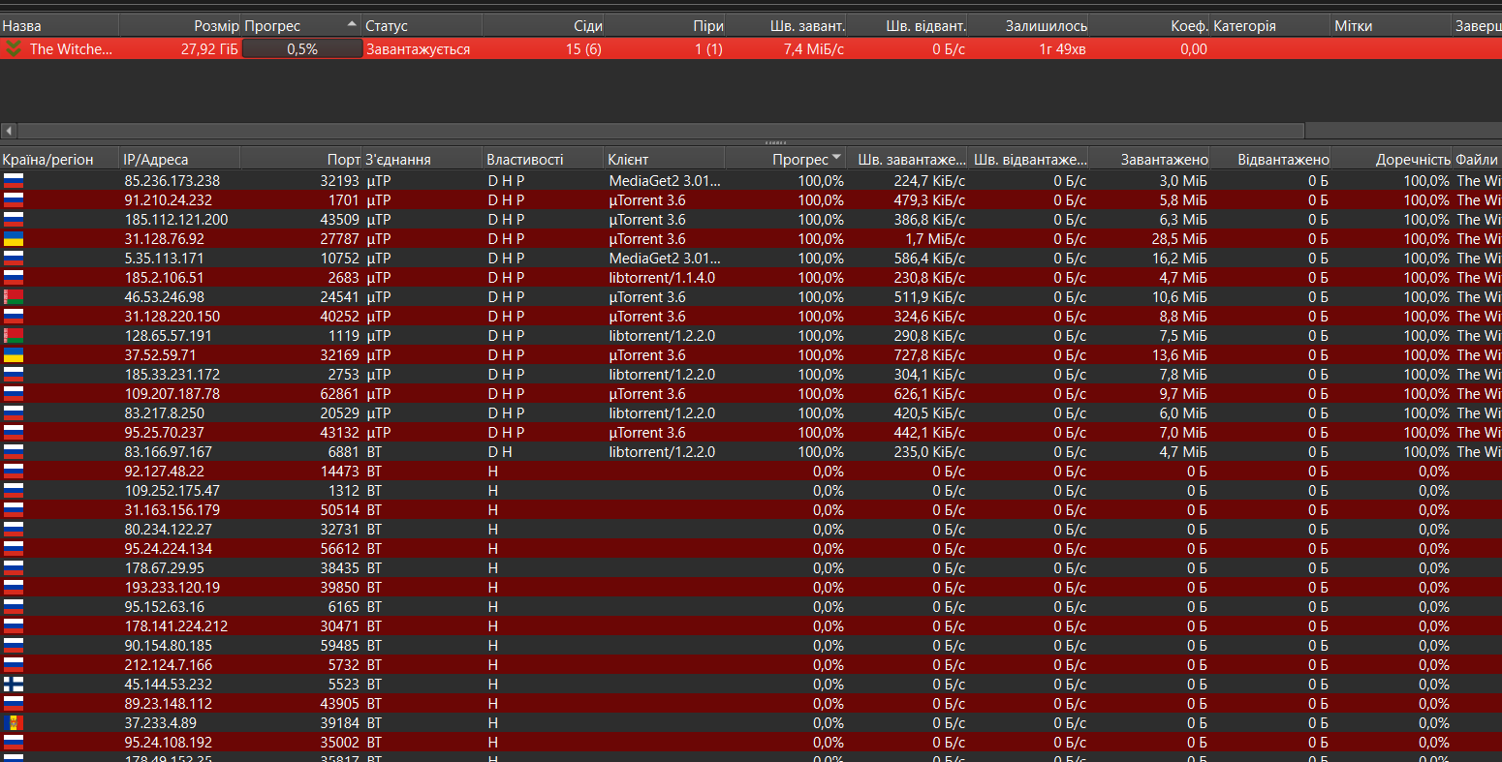This screenshot has height=762, width=1502.
Task: Click the flag icon for peer 89.23.148.112
Action: pos(14,703)
